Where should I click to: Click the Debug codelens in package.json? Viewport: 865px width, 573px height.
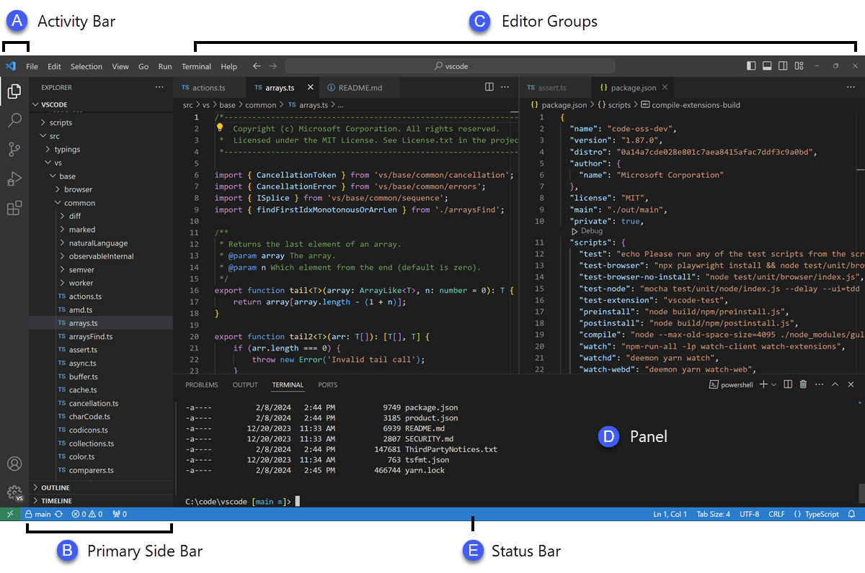click(x=588, y=231)
